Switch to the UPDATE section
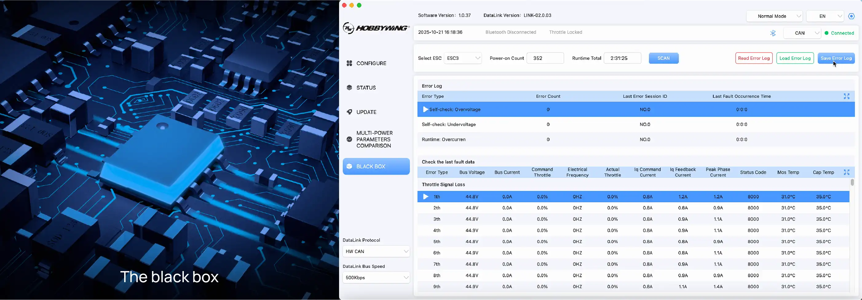 pos(366,112)
